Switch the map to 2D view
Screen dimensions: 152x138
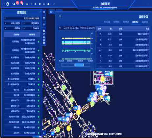coord(49,133)
